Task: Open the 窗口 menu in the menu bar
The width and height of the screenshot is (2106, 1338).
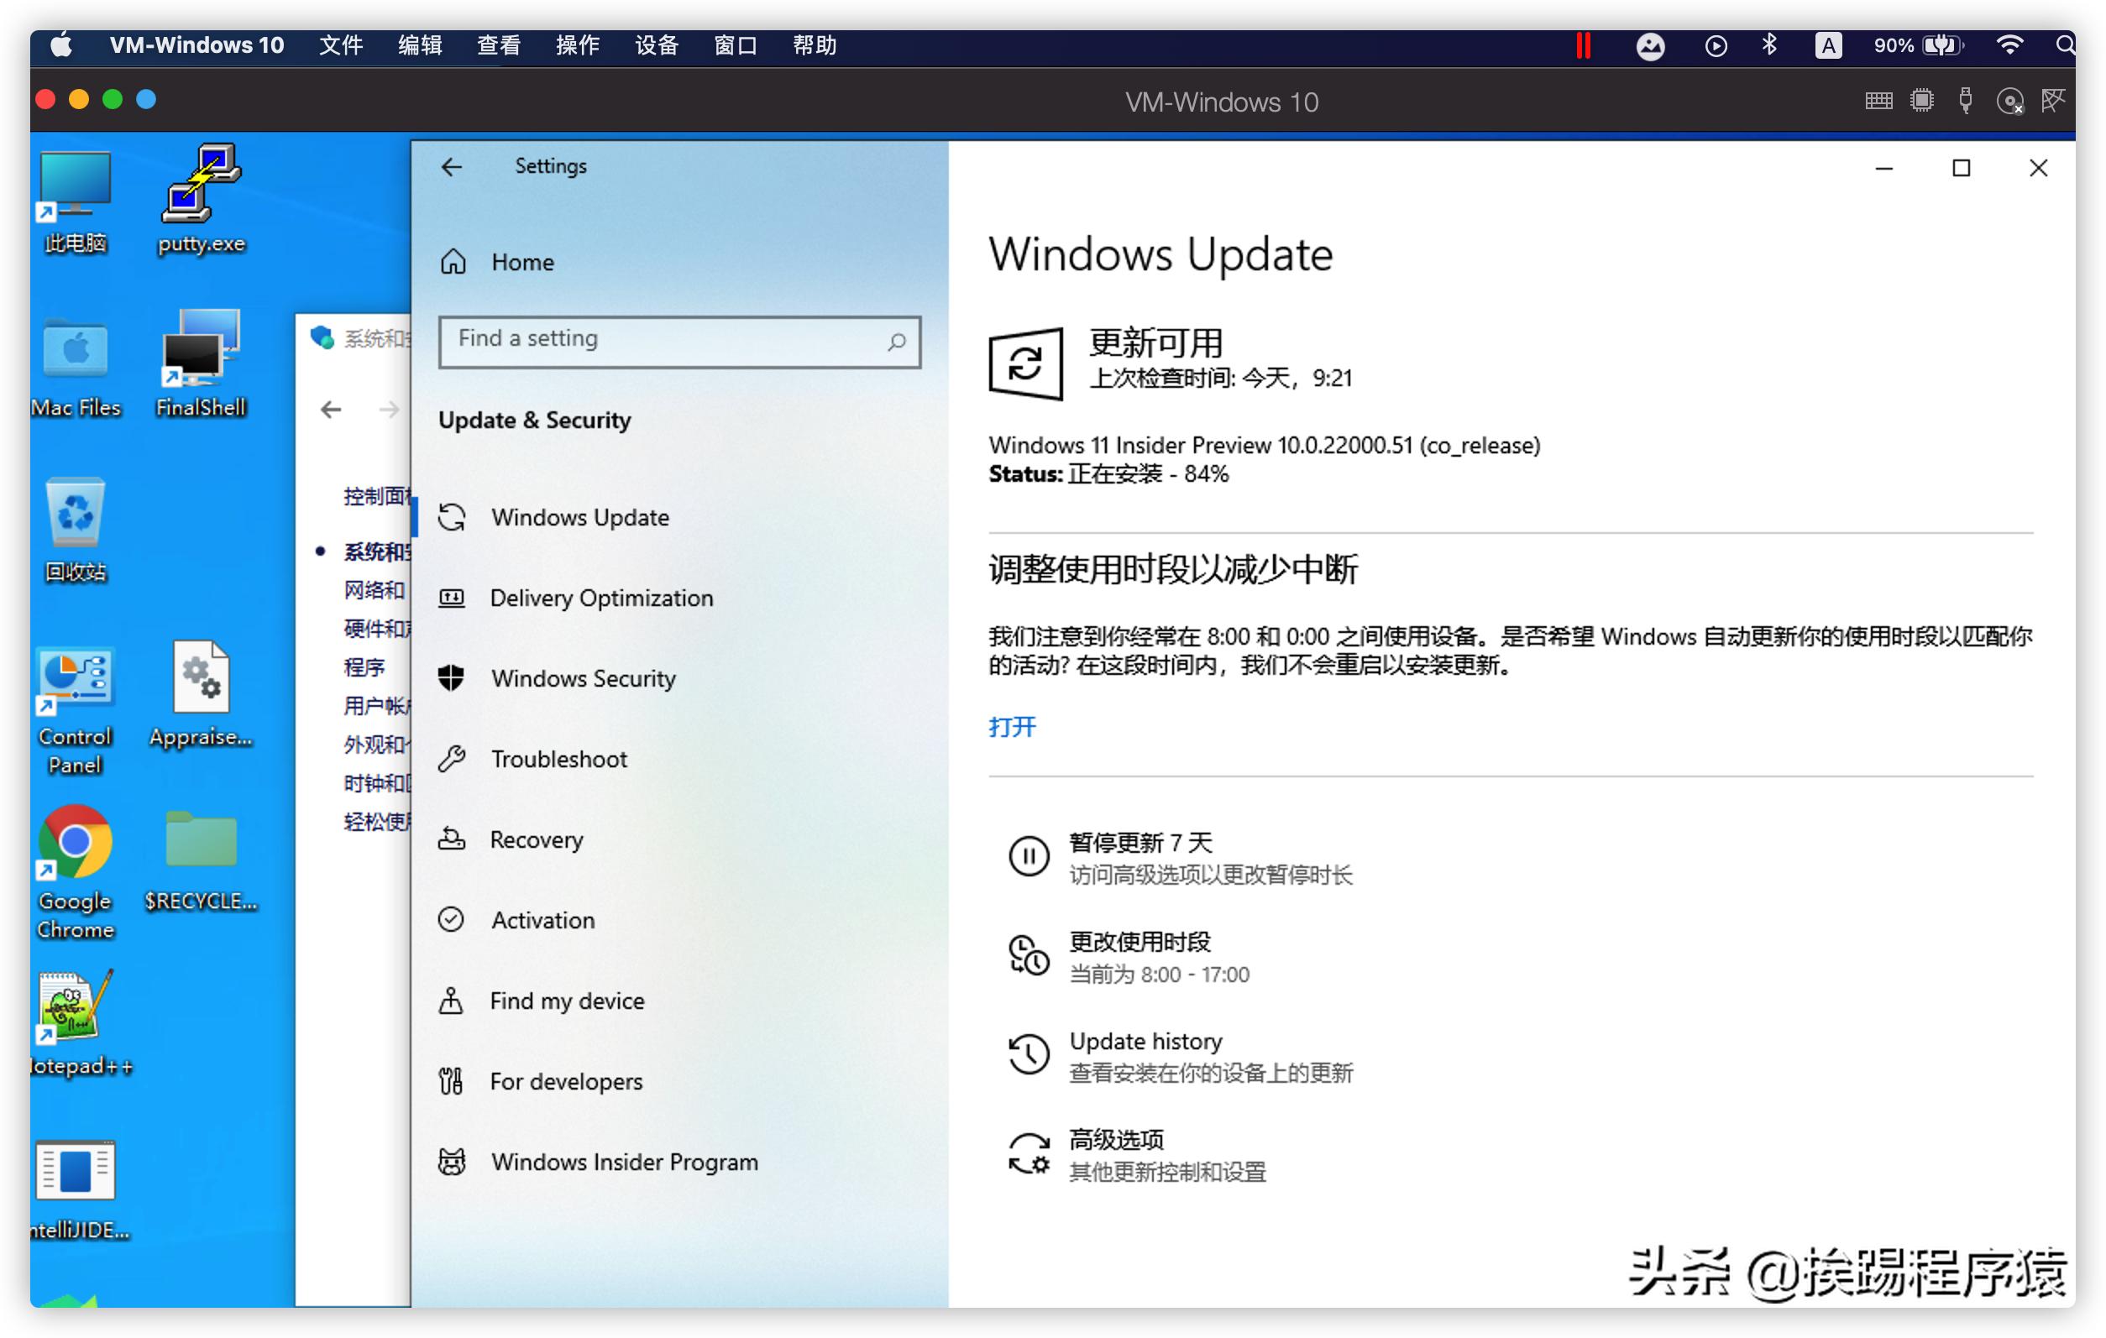Action: coord(735,44)
